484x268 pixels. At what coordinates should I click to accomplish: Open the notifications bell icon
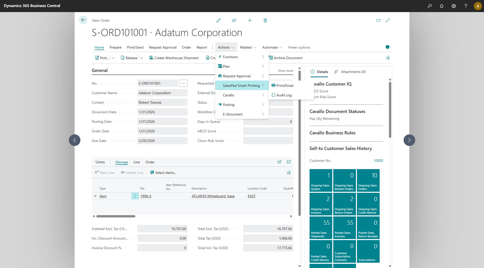[442, 6]
